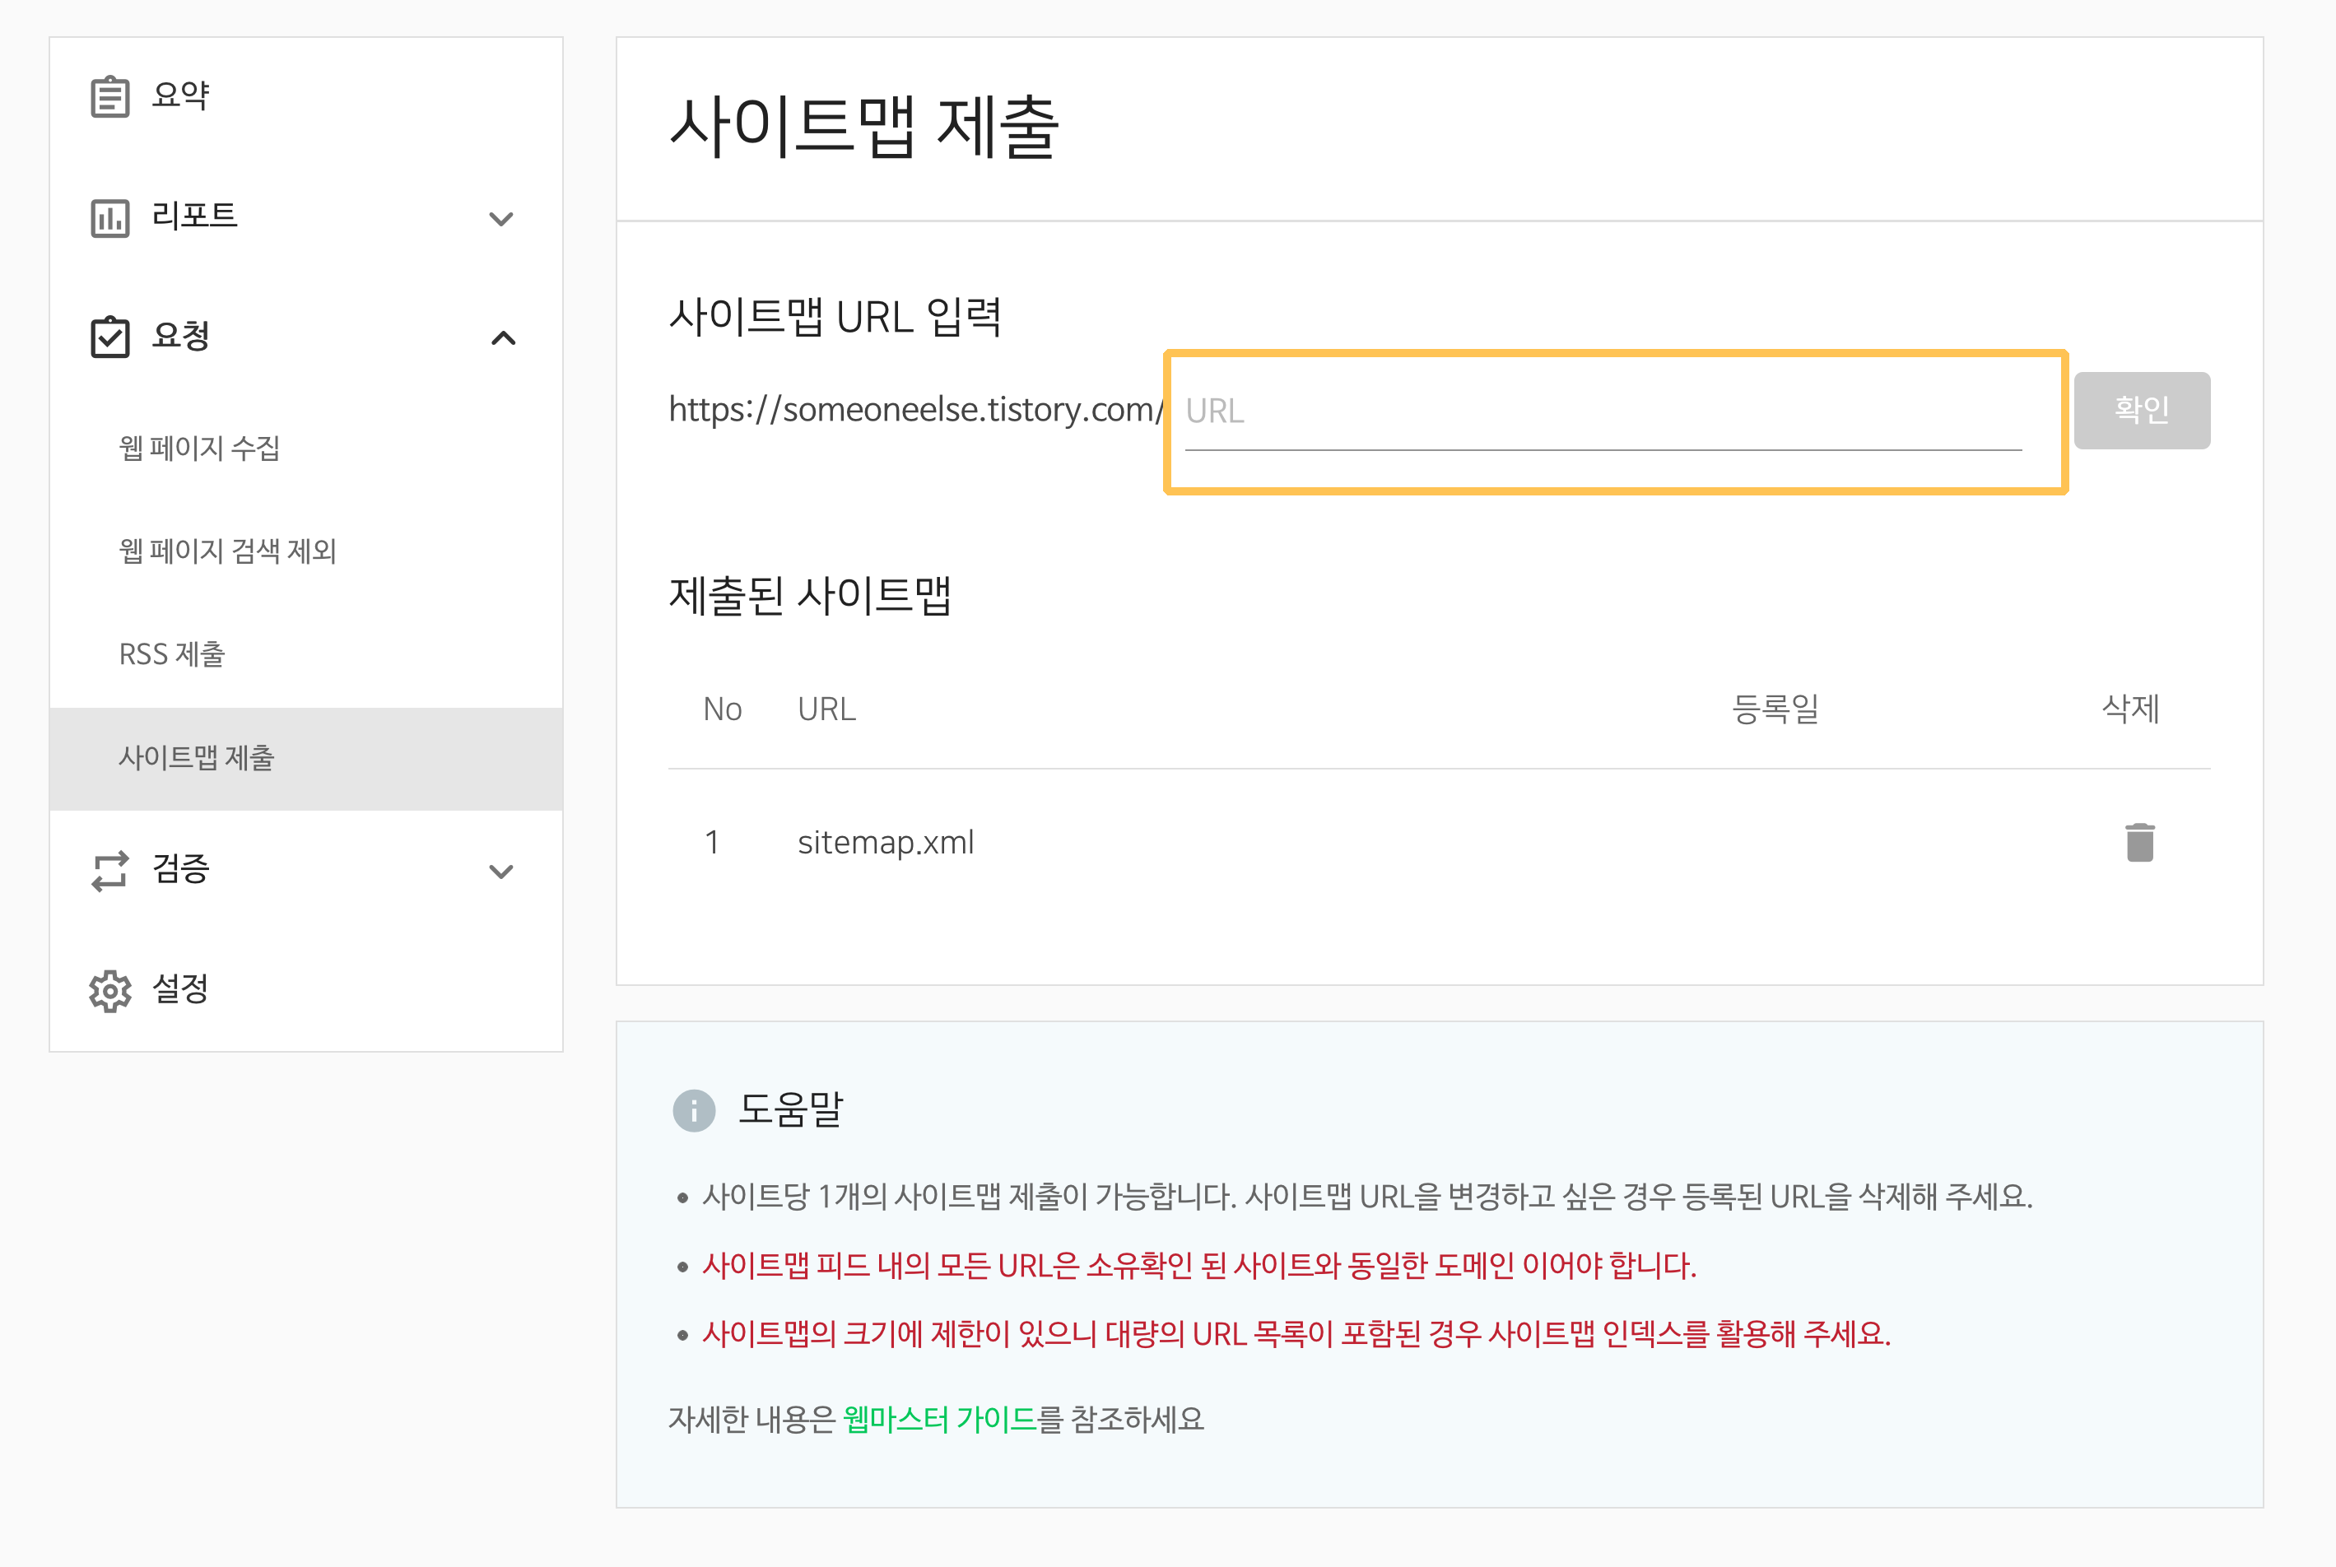Delete sitemap.xml with the trash icon

[2140, 843]
